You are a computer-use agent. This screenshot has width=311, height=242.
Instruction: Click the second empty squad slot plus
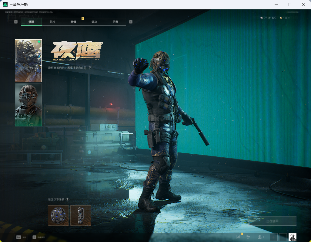click(x=283, y=237)
